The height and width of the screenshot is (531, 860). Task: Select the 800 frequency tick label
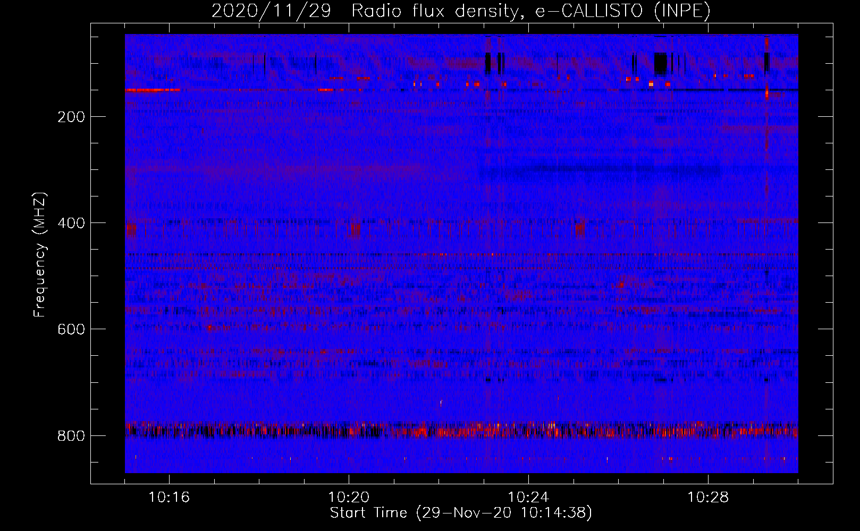pyautogui.click(x=71, y=436)
